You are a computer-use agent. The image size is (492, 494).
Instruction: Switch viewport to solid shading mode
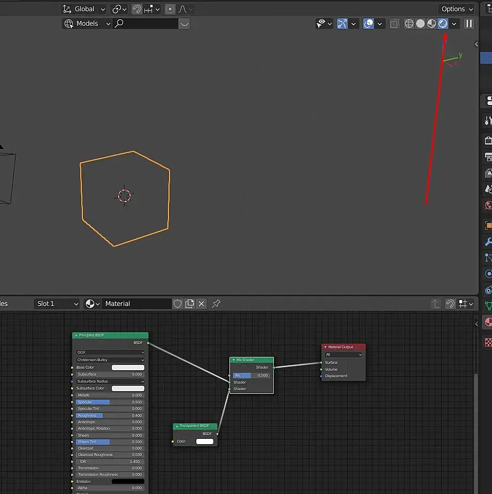420,24
